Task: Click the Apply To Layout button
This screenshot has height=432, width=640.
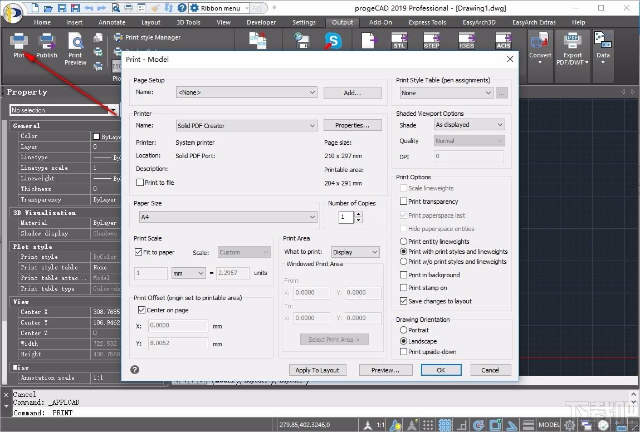Action: (317, 370)
